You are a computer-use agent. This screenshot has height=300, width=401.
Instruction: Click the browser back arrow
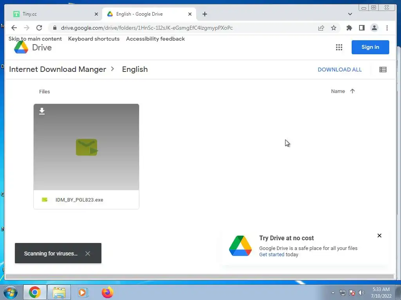pos(14,28)
